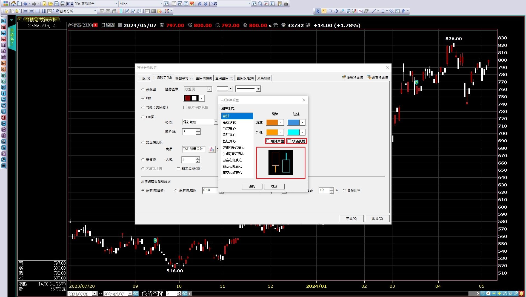The width and height of the screenshot is (526, 297).
Task: Click the refresh icon in top toolbar
Action: [x=186, y=4]
